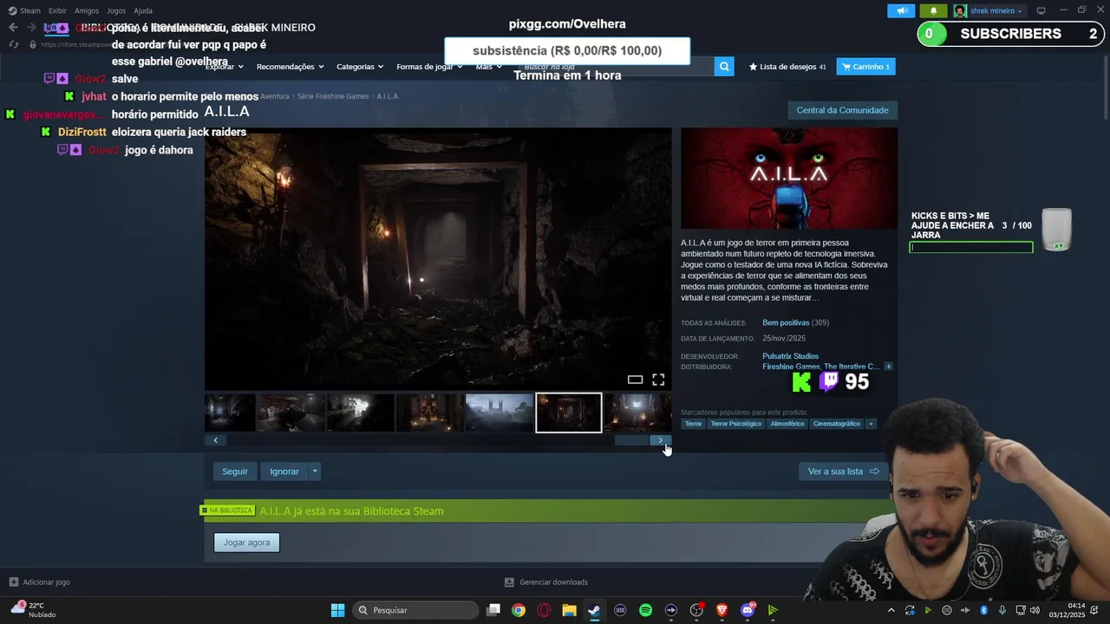Expand the publisher list plus button
The width and height of the screenshot is (1110, 624).
(888, 367)
